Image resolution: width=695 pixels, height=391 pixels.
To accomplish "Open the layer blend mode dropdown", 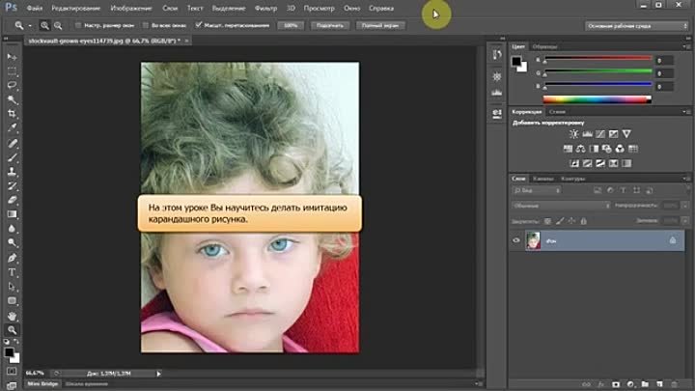I will click(560, 206).
